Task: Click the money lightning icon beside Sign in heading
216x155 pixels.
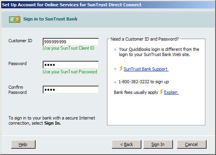Action: (x=15, y=19)
